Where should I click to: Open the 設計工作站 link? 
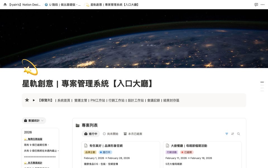point(136,100)
